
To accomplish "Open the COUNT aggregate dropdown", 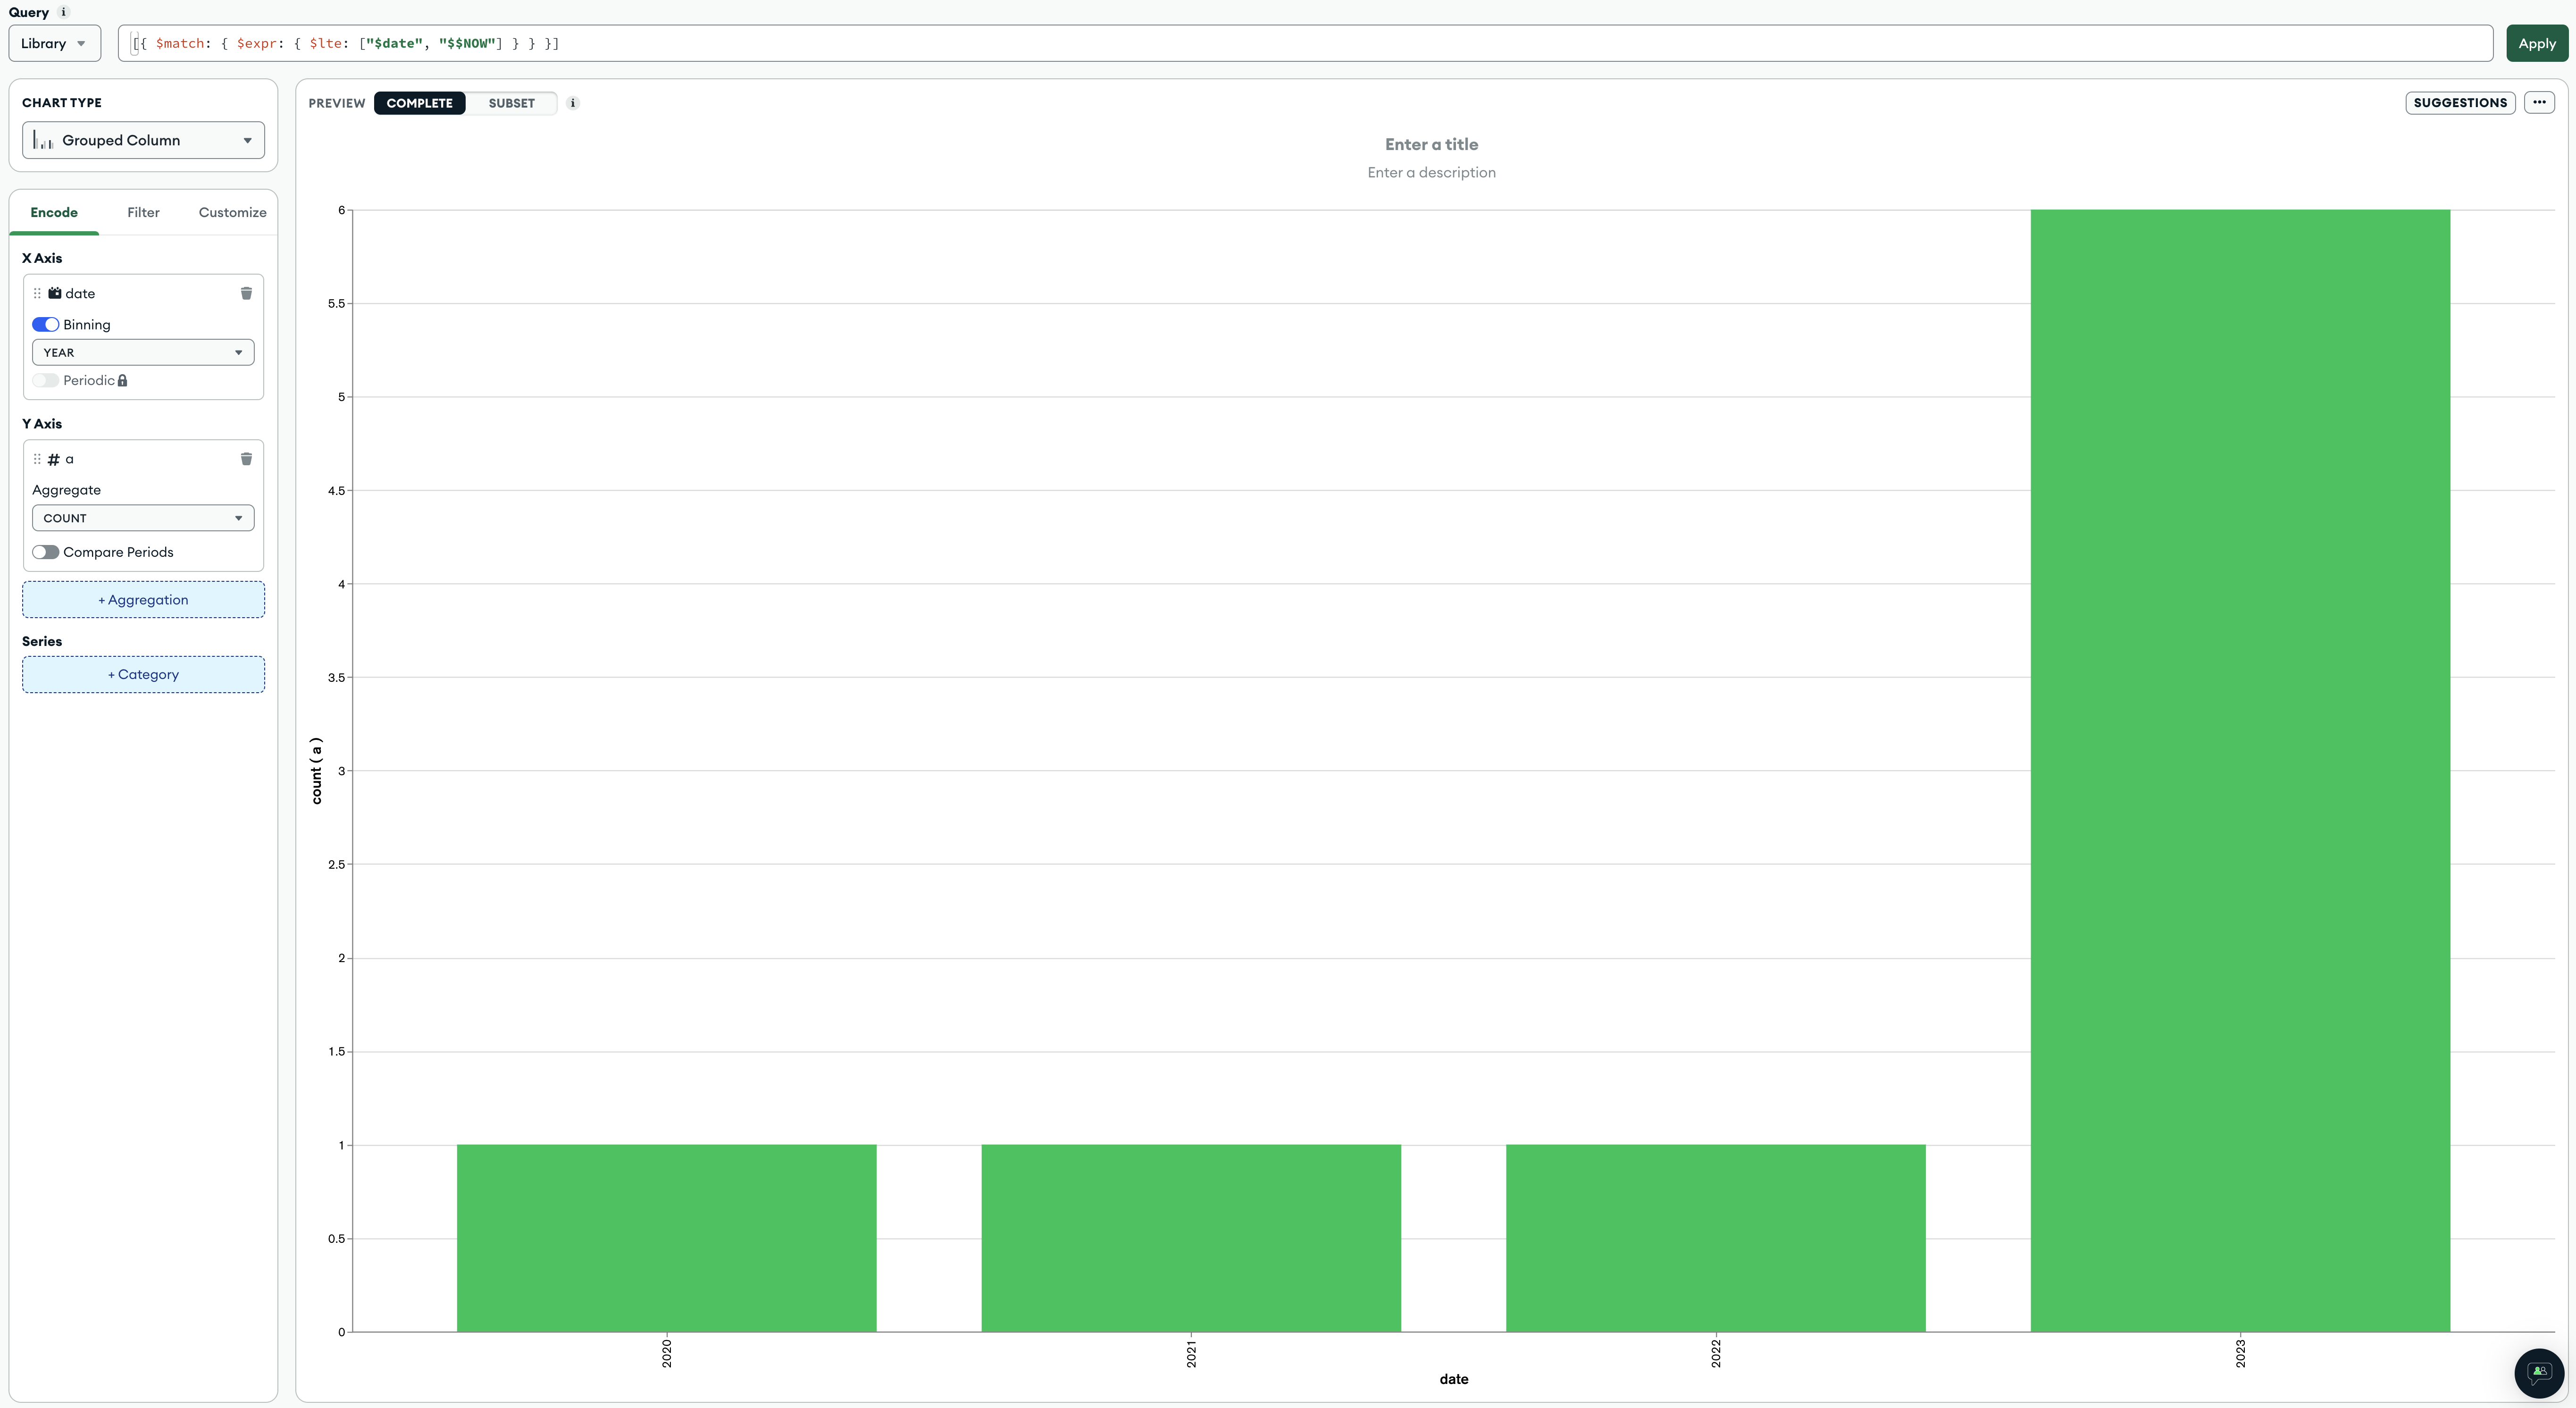I will [x=143, y=518].
